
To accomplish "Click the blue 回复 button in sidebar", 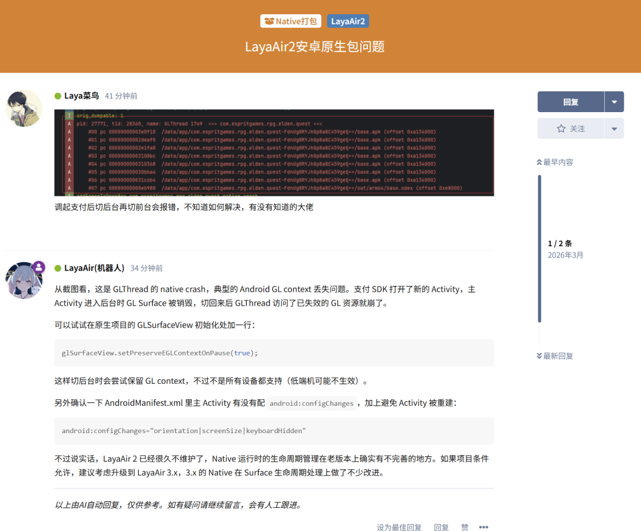I will [571, 102].
